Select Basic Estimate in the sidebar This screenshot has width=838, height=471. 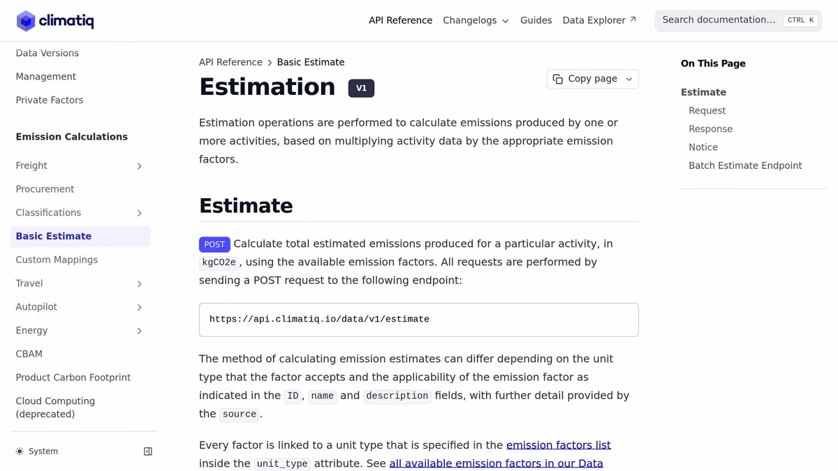click(x=54, y=236)
